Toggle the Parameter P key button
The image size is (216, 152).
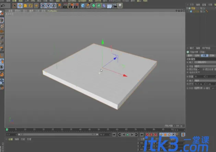(173, 134)
